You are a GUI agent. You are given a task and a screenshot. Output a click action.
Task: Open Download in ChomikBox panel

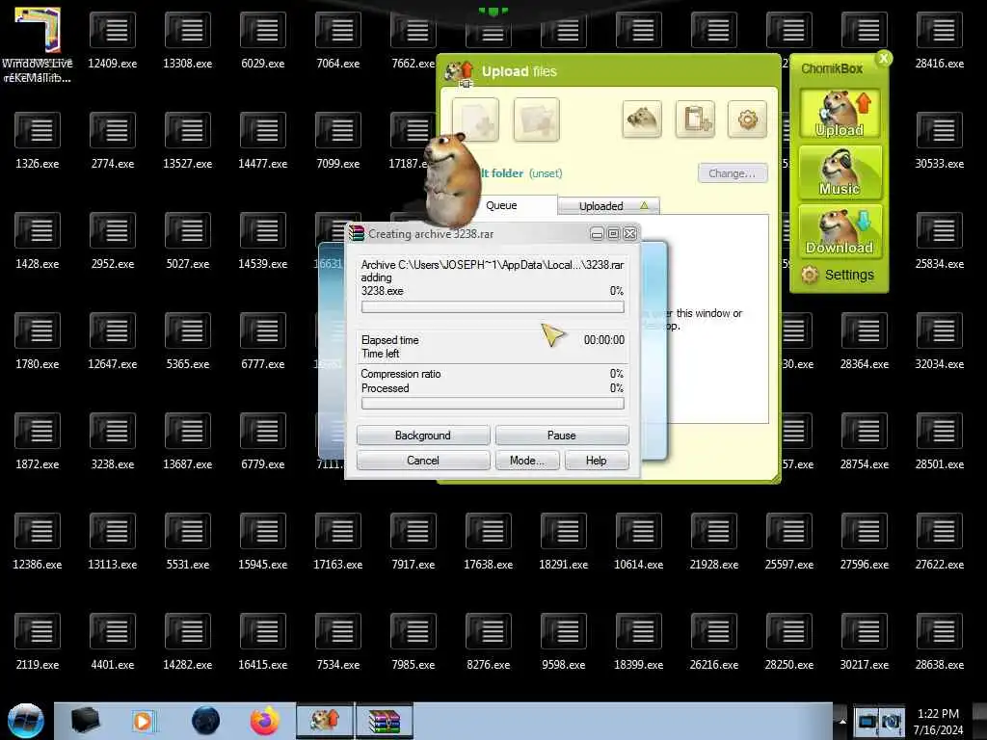[840, 231]
